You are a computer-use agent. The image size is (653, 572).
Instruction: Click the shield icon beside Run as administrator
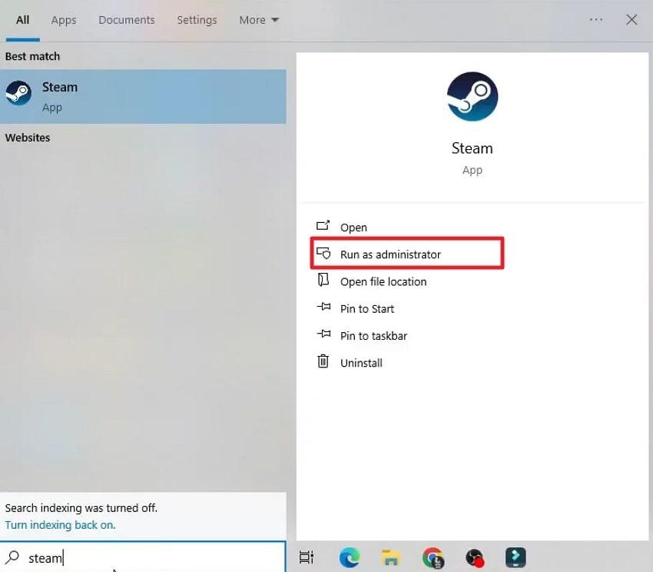[324, 254]
